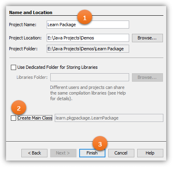Click the libraries sharing description text
The height and width of the screenshot is (169, 173).
click(x=88, y=93)
